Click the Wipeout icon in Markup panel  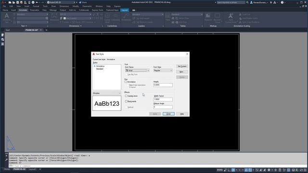point(208,16)
